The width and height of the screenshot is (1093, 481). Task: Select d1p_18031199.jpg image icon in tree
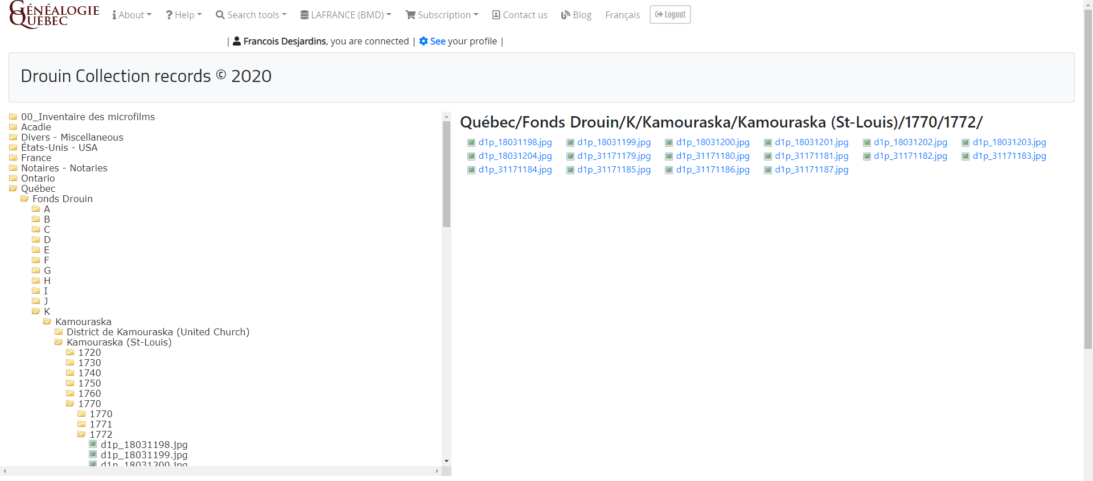coord(93,455)
